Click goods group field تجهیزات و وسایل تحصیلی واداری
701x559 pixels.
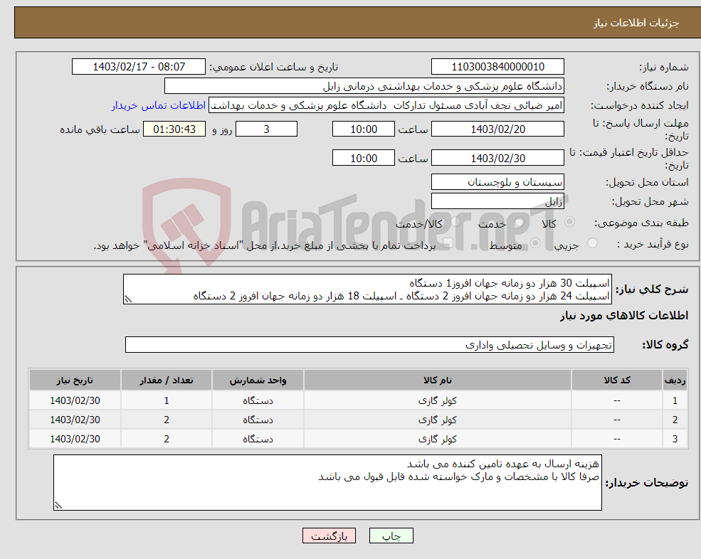(x=369, y=344)
